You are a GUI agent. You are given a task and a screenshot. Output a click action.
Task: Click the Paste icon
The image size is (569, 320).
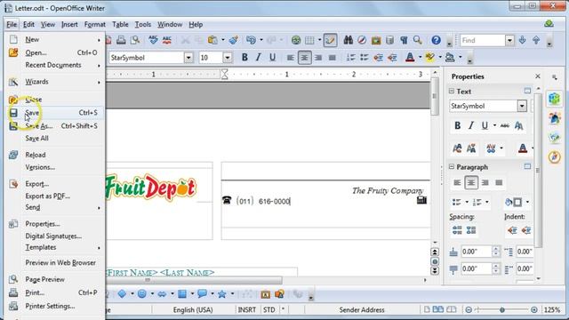[x=213, y=40]
